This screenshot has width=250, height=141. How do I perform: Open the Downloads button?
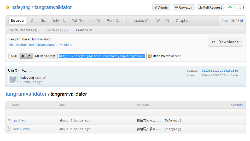(x=225, y=42)
